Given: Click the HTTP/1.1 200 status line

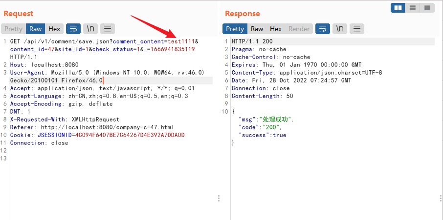Looking at the screenshot, I should point(252,41).
